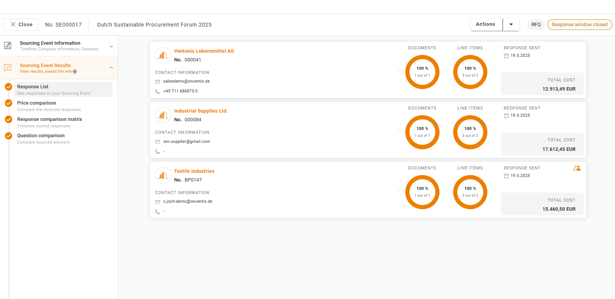Click Industrial Supplies Ltd. company logo icon

(x=163, y=115)
